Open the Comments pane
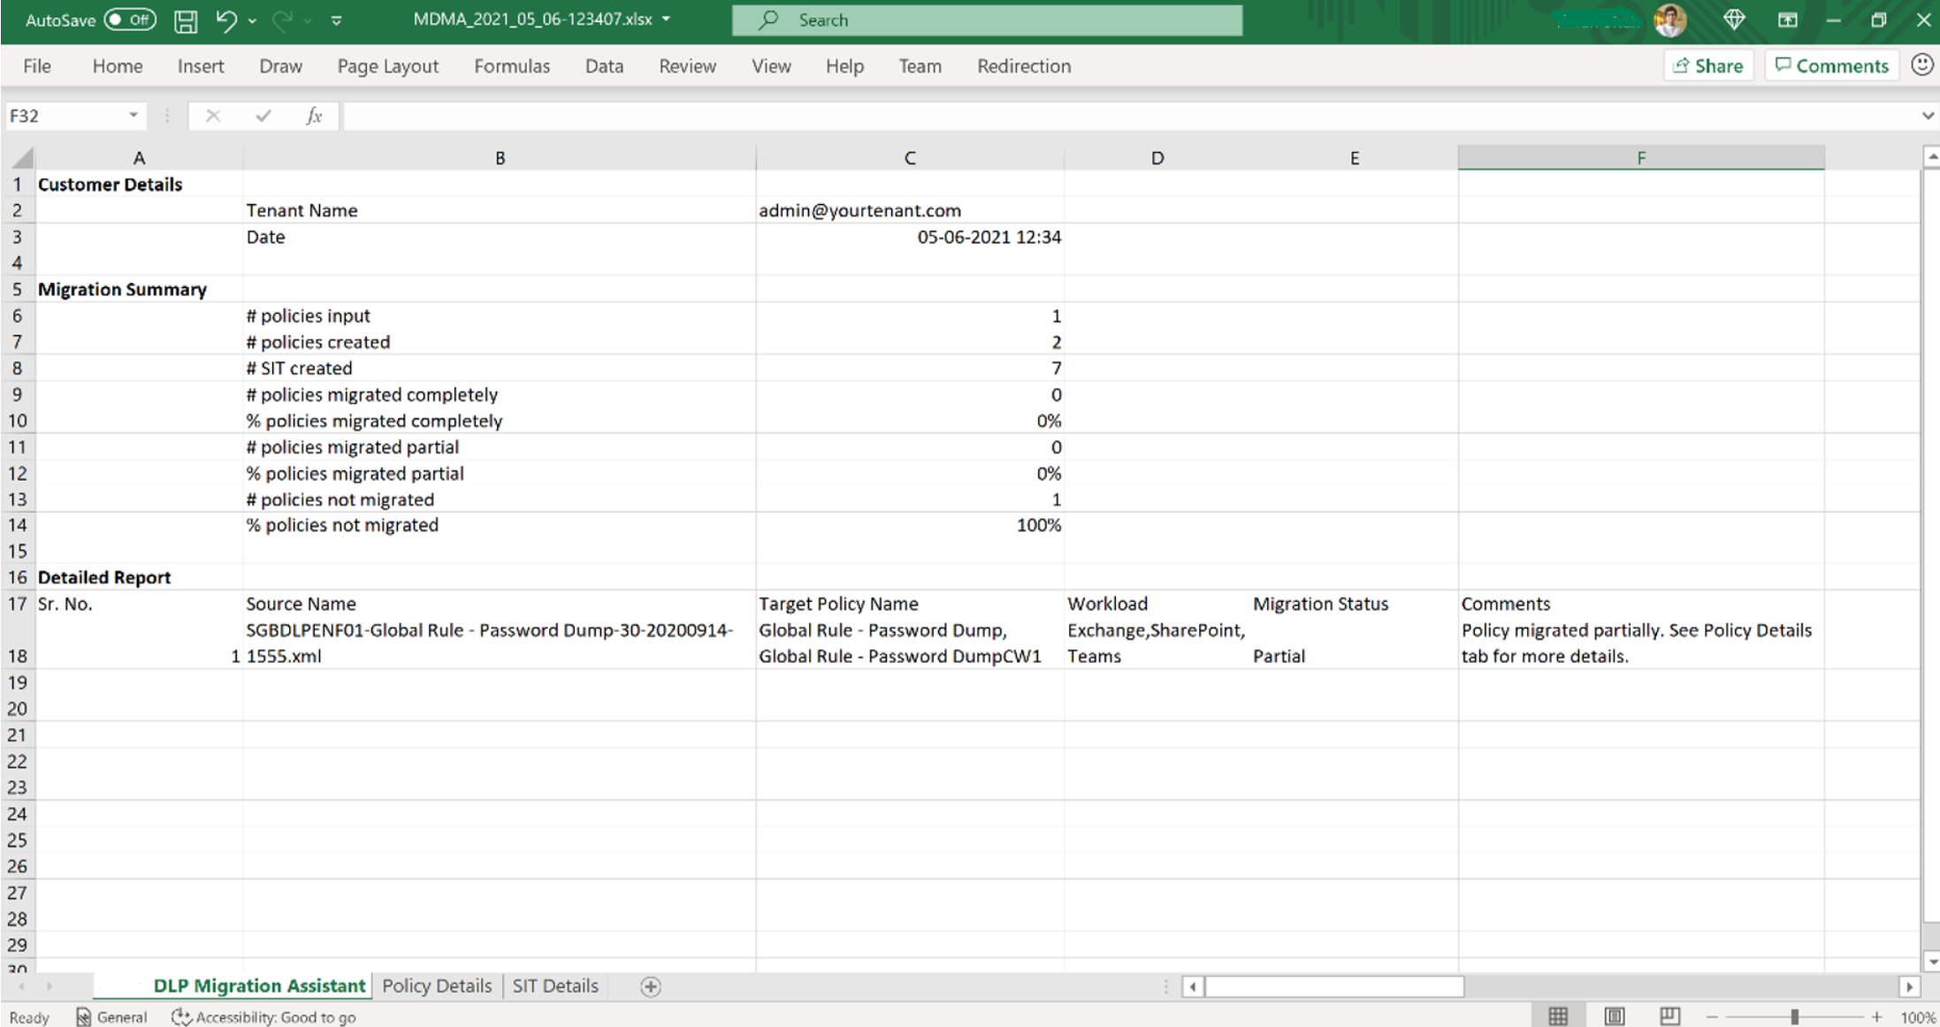The image size is (1940, 1027). click(x=1831, y=65)
